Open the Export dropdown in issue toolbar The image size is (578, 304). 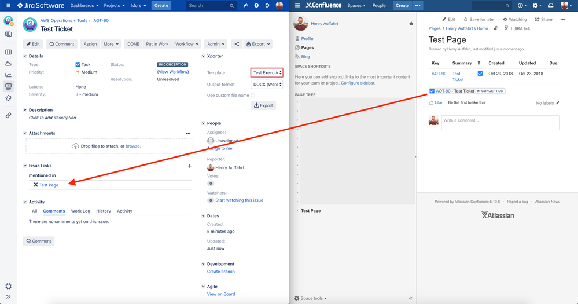coord(258,44)
